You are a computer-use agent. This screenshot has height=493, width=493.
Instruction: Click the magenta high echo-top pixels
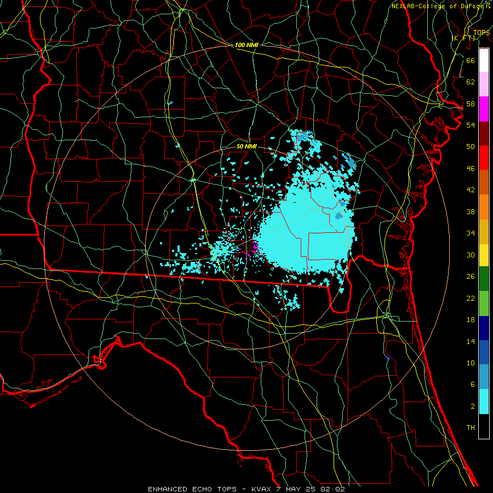255,247
